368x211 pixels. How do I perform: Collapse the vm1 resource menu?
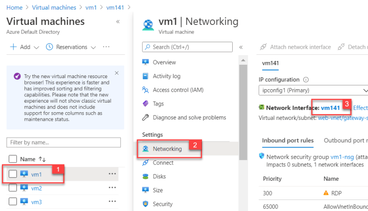[241, 47]
